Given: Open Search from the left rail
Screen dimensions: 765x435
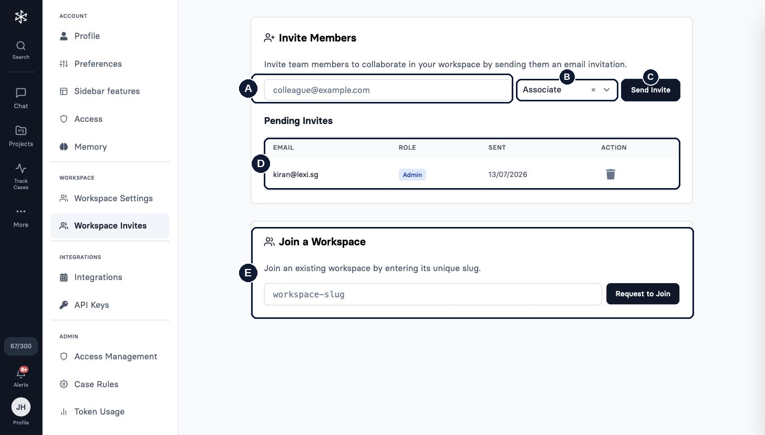Looking at the screenshot, I should [x=21, y=50].
